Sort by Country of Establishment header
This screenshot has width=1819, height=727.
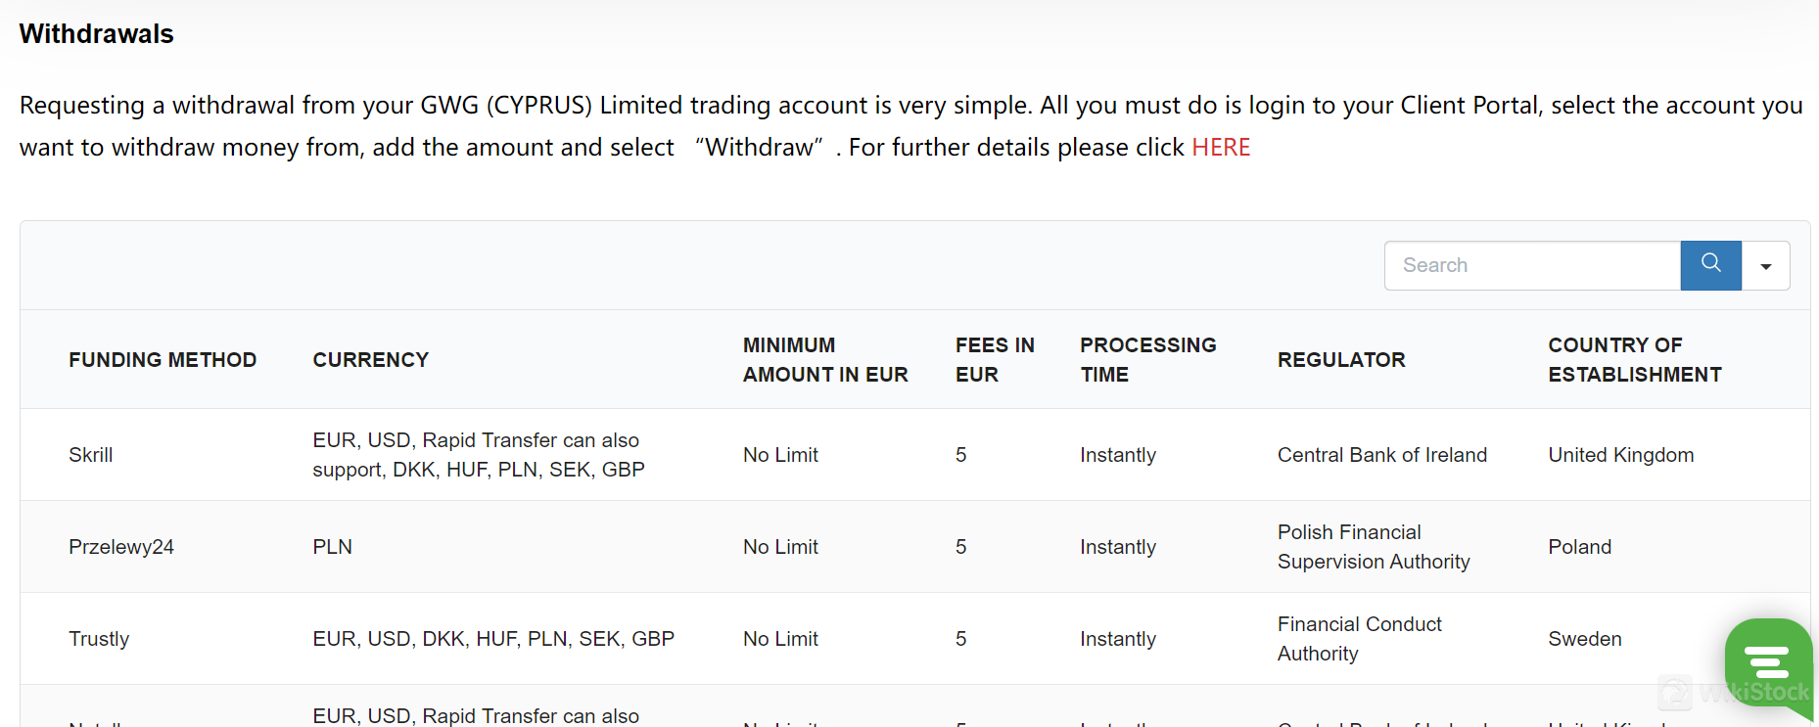[x=1634, y=360]
